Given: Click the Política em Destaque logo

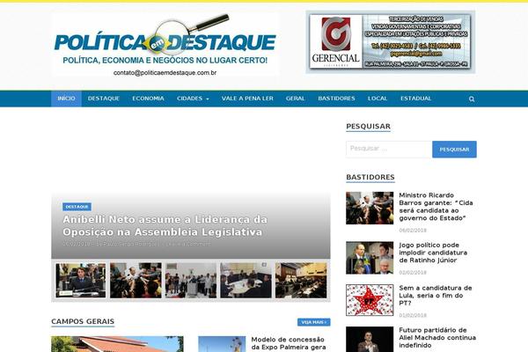Looking at the screenshot, I should pos(165,46).
